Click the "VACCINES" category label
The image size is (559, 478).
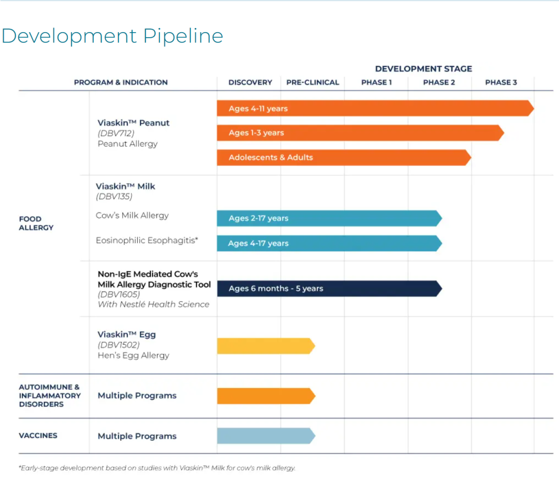(38, 436)
